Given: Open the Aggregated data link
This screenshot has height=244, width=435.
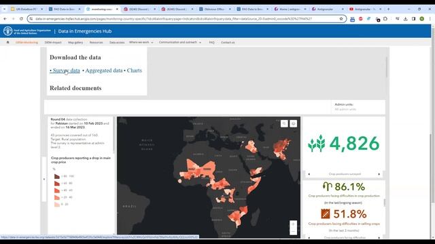Looking at the screenshot, I should [104, 70].
